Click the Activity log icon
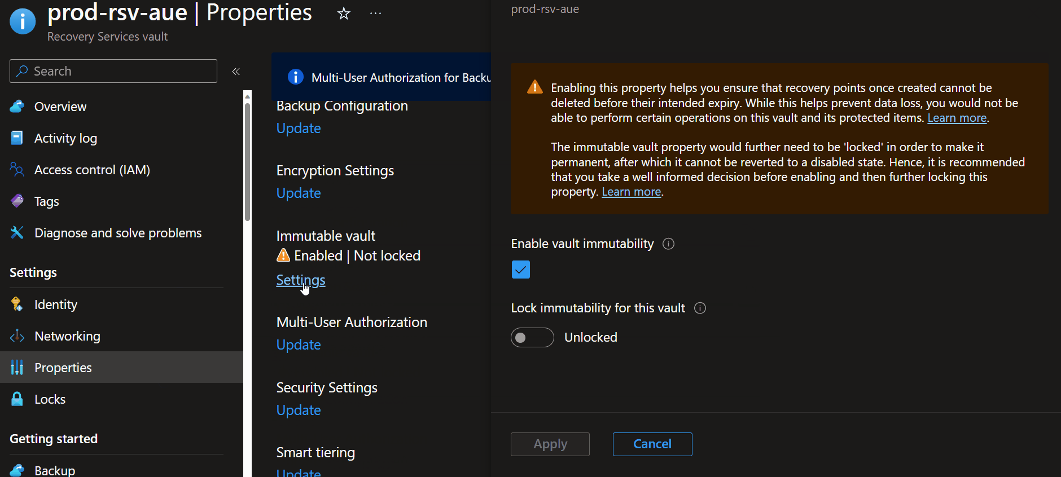This screenshot has height=477, width=1061. [x=17, y=138]
